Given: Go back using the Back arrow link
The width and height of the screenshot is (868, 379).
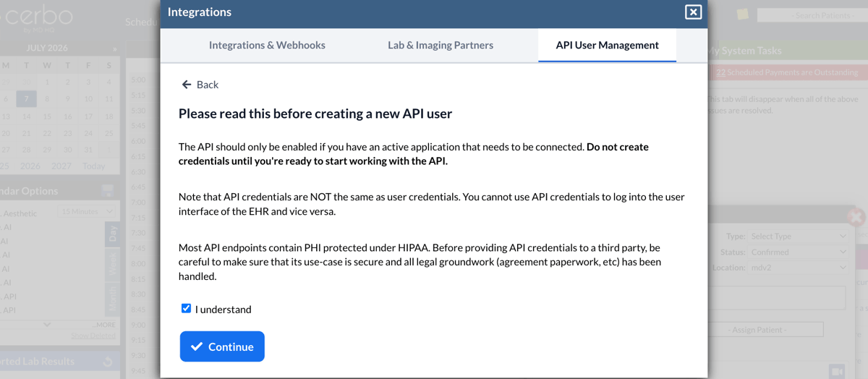Looking at the screenshot, I should click(200, 85).
